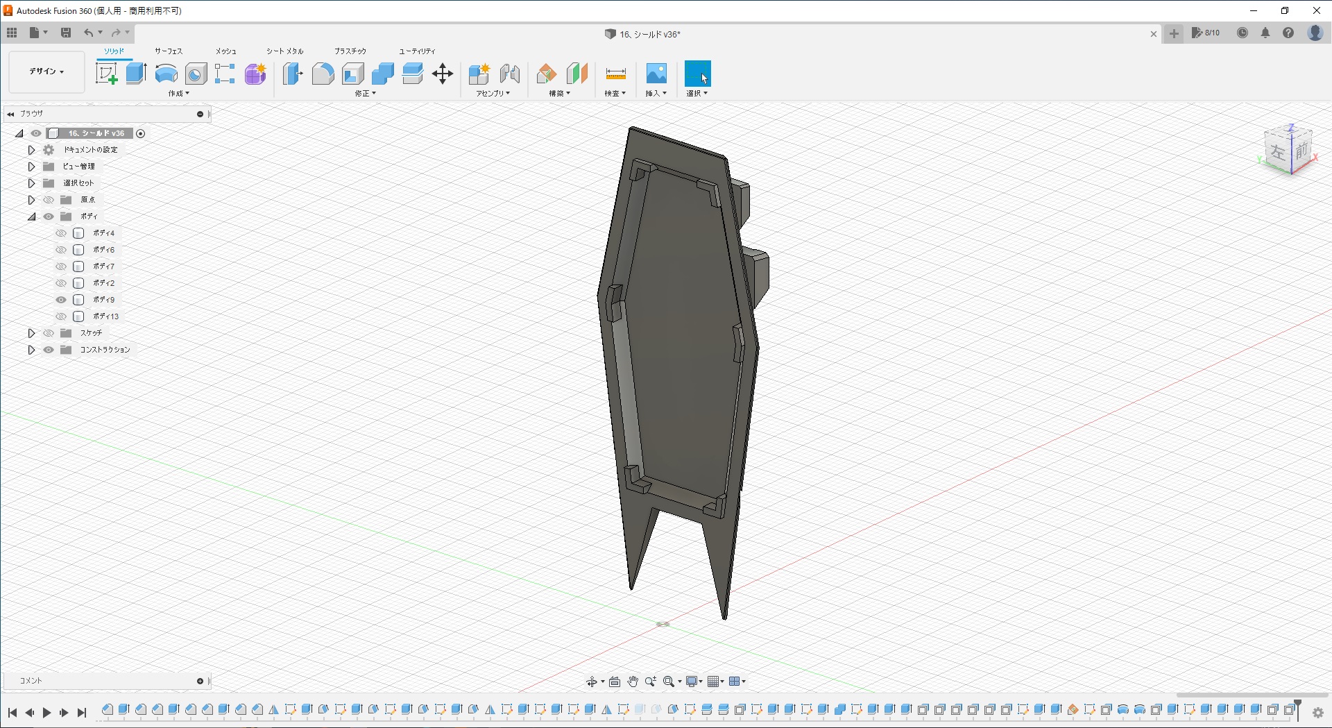Click the ViewCube front face 前
Screen dimensions: 1332x728
tap(1301, 151)
